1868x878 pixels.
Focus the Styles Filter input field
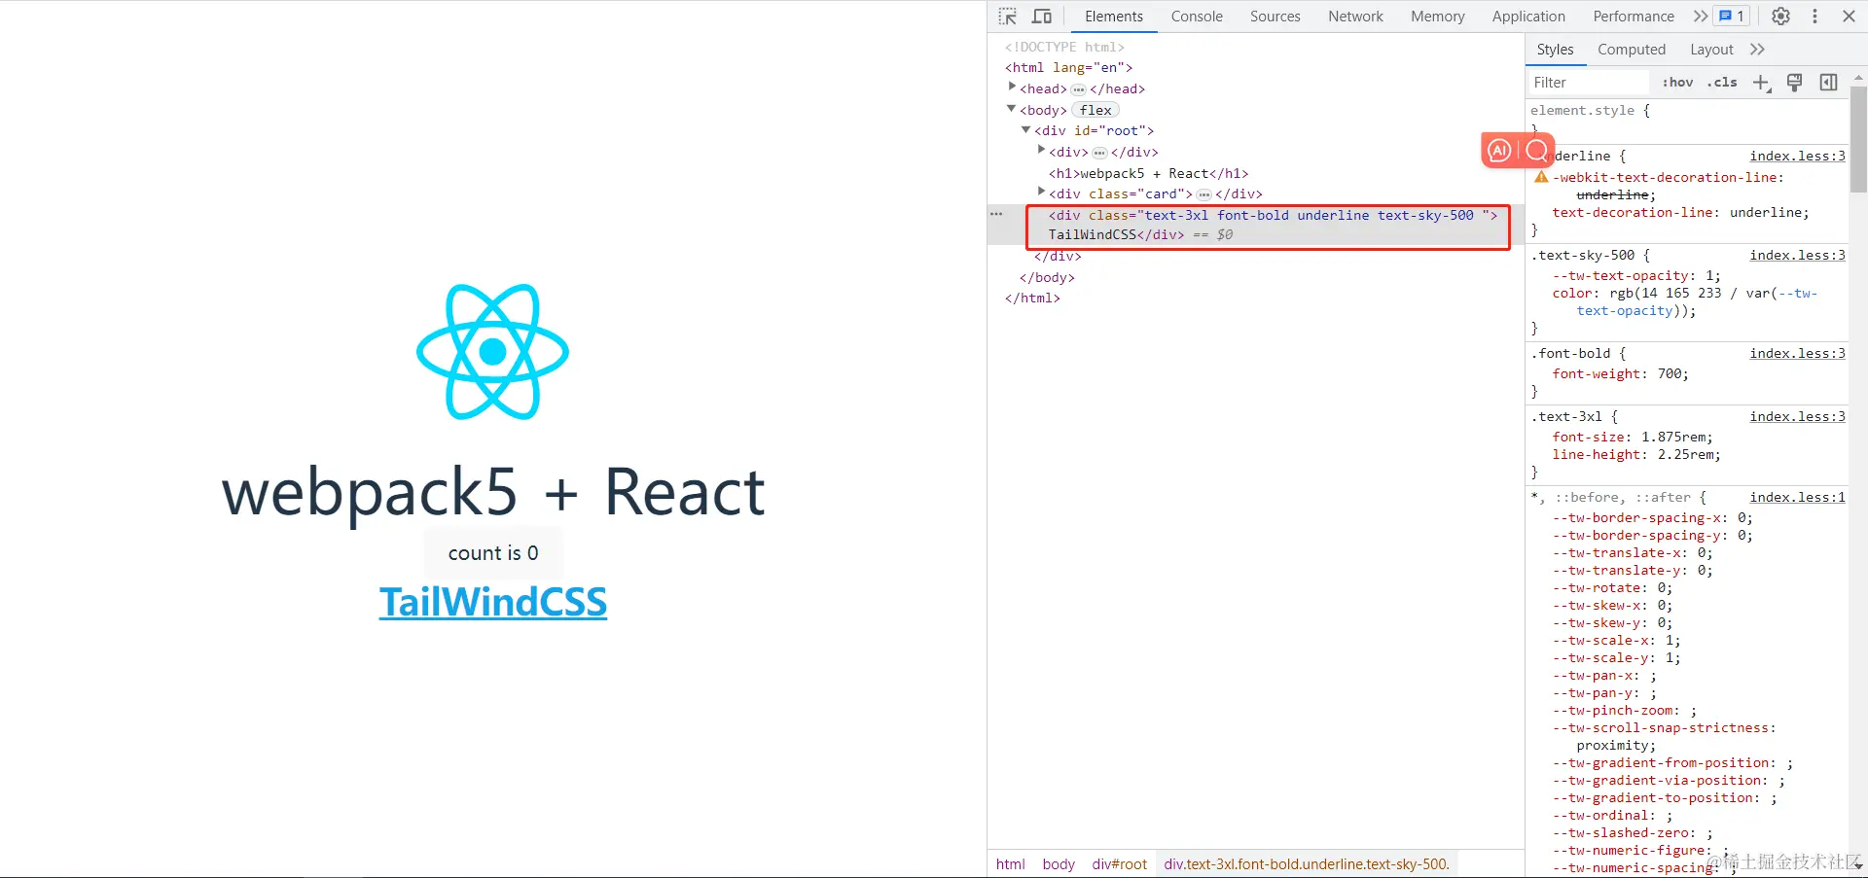coord(1589,83)
